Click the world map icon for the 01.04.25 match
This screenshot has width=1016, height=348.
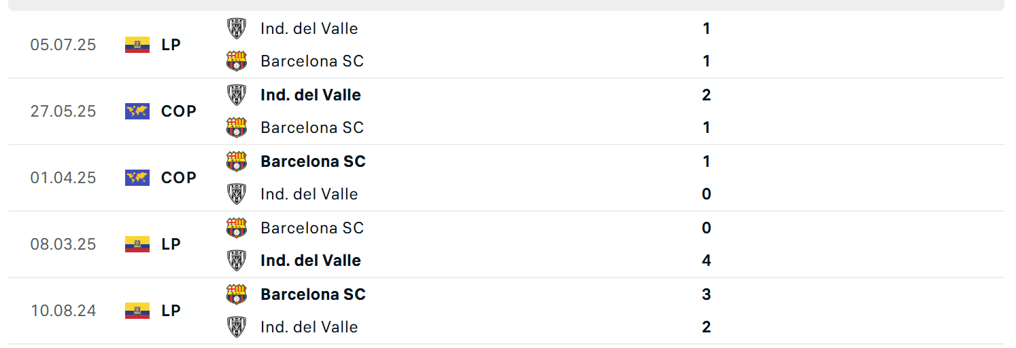coord(137,178)
